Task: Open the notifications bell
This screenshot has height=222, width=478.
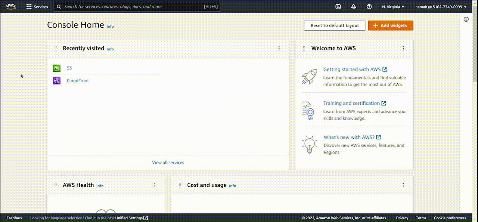Action: click(x=353, y=7)
